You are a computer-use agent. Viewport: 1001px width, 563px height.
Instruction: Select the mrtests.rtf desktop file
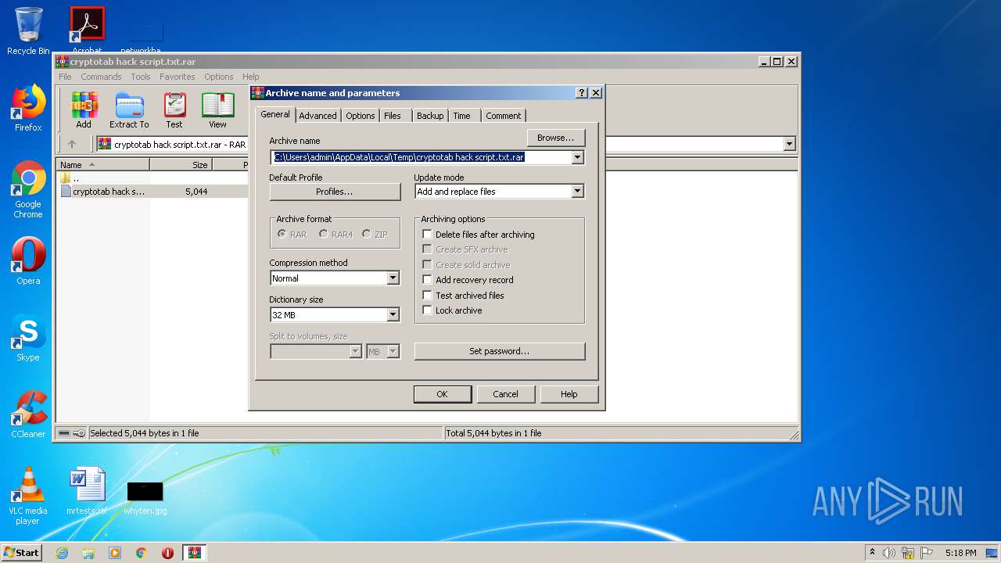click(87, 491)
